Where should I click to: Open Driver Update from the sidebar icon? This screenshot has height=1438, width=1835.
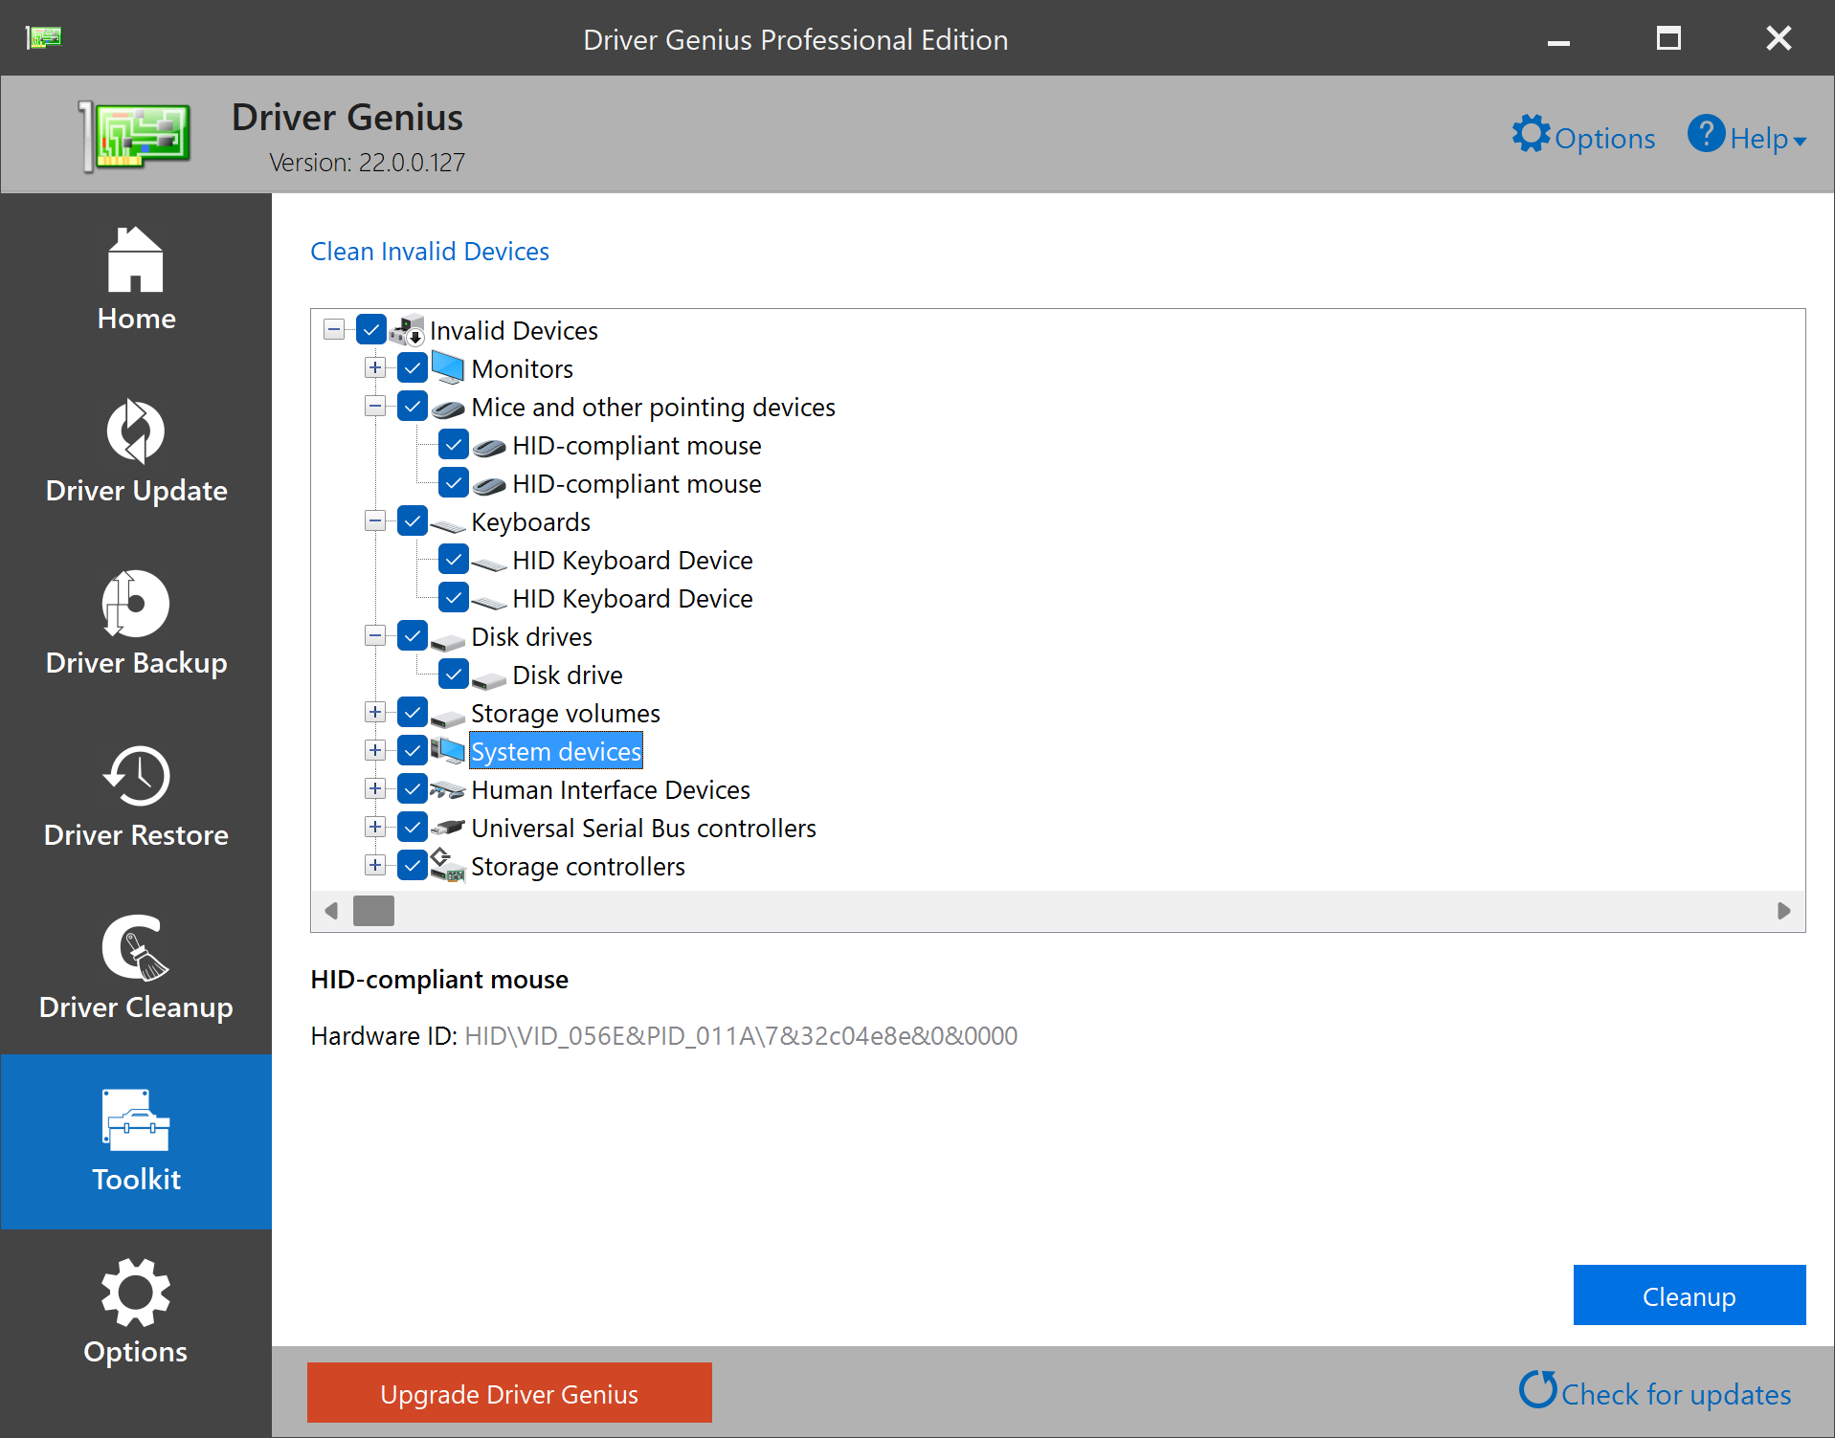click(x=136, y=431)
